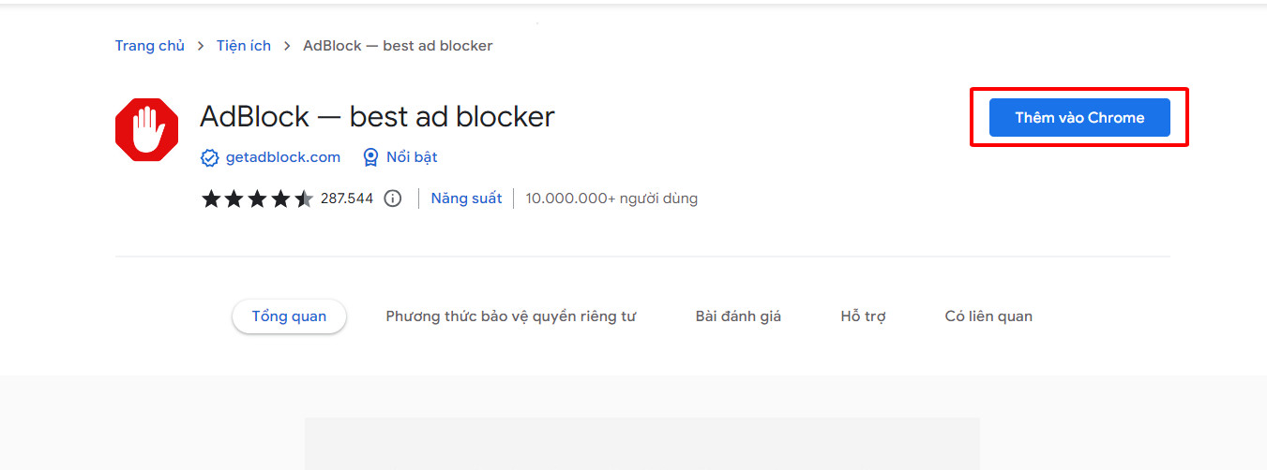This screenshot has width=1267, height=470.
Task: Click the verified badge beside getadblock.com
Action: click(x=210, y=157)
